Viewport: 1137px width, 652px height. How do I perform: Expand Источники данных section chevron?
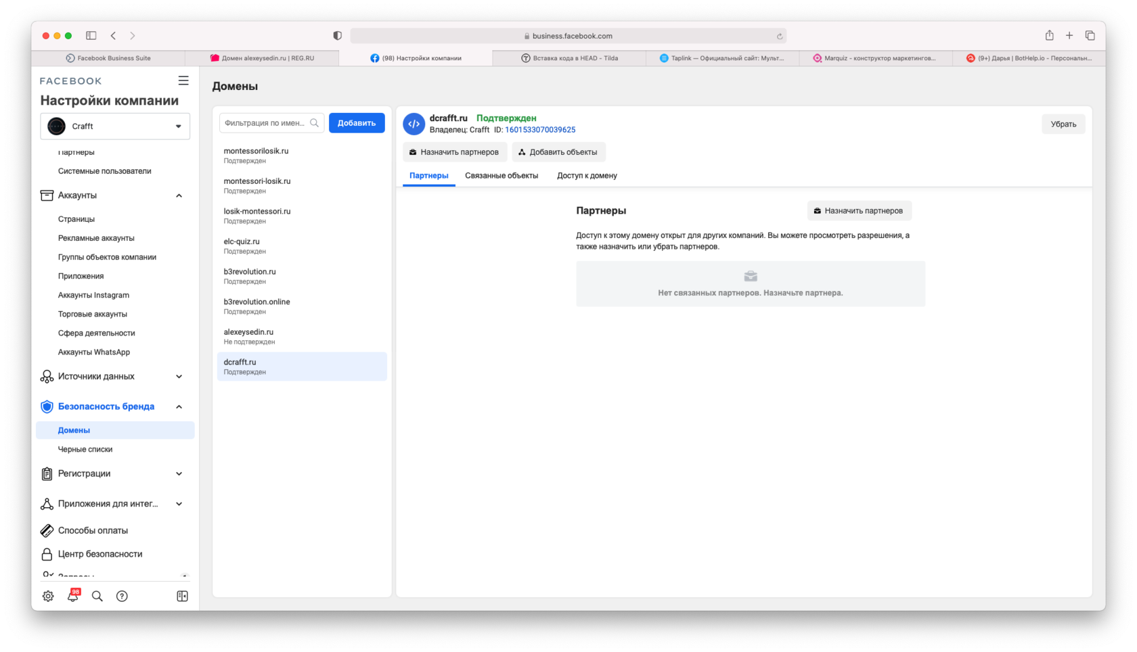tap(179, 376)
